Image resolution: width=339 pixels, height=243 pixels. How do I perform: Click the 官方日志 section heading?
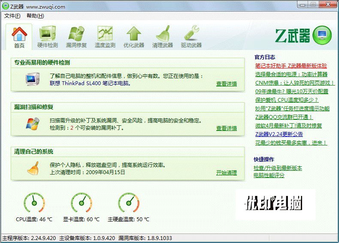[x=265, y=57]
